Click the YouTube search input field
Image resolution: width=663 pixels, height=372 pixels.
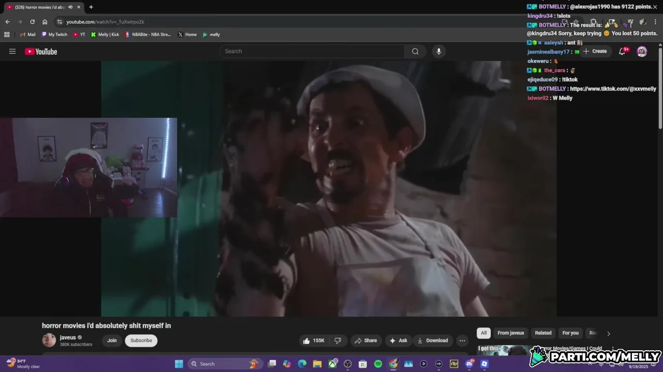point(312,51)
